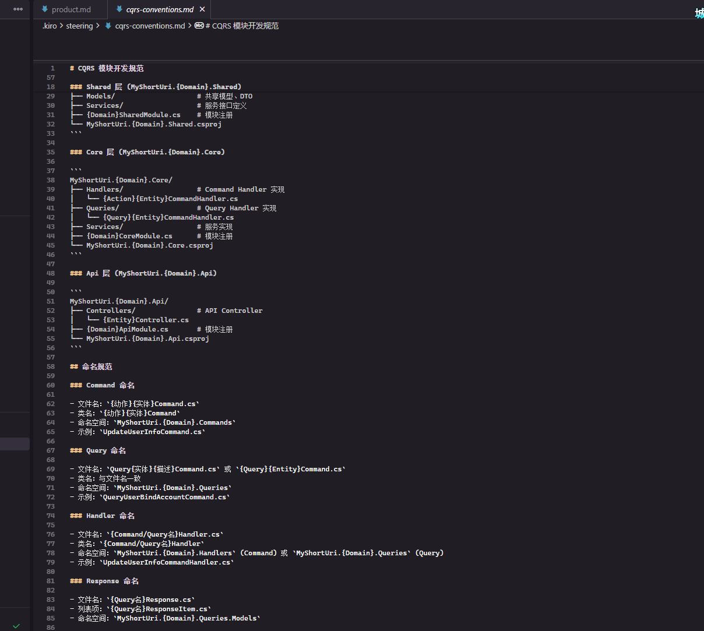Click the markdown file icon in breadcrumb
Image resolution: width=704 pixels, height=631 pixels.
pyautogui.click(x=108, y=26)
